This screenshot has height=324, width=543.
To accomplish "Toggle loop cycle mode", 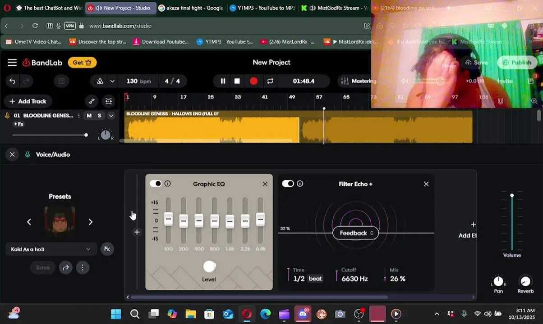I will [270, 81].
